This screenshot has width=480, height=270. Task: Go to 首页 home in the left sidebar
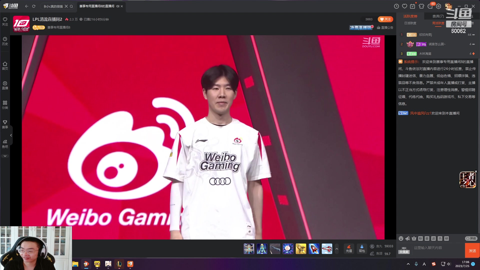[5, 66]
